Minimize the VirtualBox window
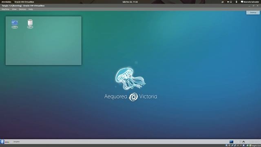The image size is (261, 147). pyautogui.click(x=249, y=6)
